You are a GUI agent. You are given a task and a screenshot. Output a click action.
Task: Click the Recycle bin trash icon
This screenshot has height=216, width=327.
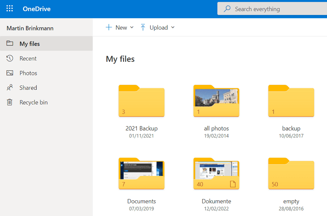[10, 102]
